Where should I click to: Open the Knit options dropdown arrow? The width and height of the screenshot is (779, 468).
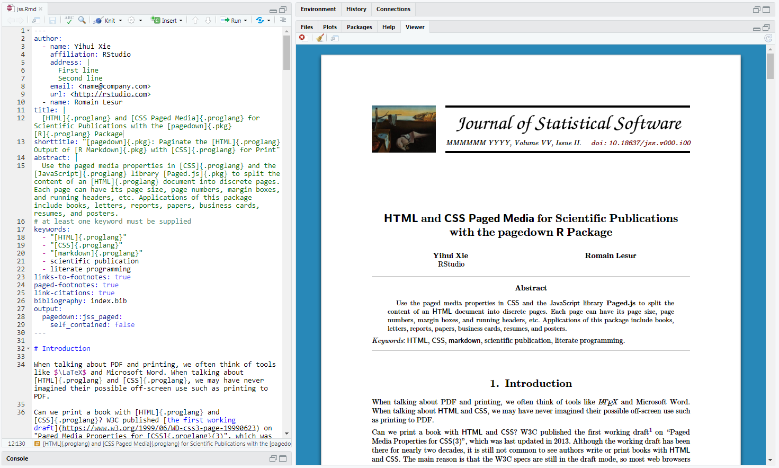(121, 21)
